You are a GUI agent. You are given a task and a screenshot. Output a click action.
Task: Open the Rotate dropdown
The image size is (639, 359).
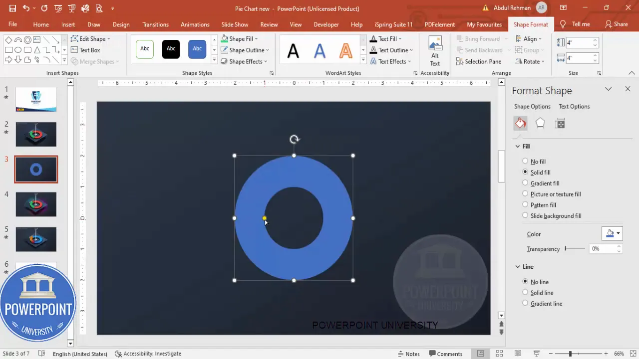click(x=530, y=61)
